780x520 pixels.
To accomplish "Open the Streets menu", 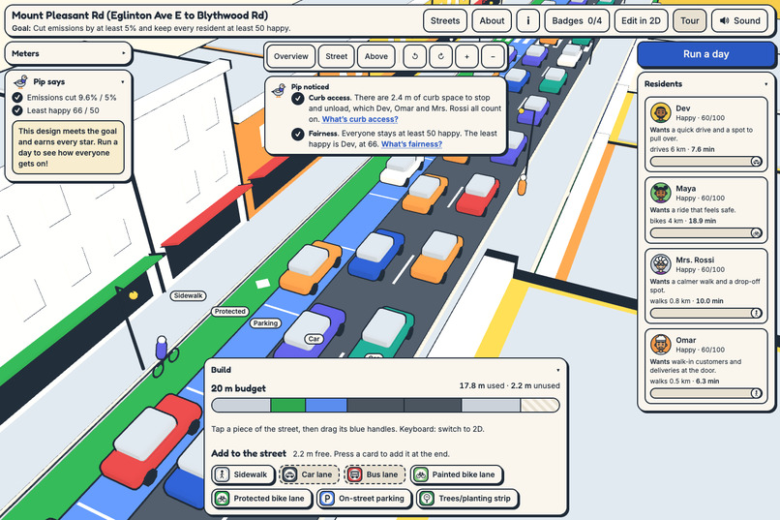I will [445, 21].
